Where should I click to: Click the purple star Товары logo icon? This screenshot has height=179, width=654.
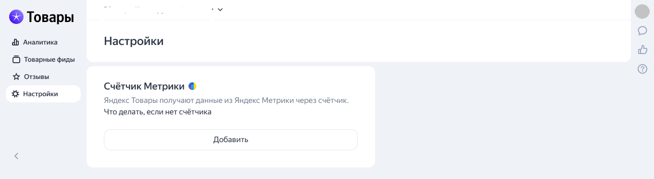pos(16,17)
